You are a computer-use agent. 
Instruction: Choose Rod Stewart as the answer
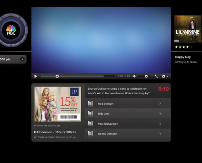coord(128,104)
